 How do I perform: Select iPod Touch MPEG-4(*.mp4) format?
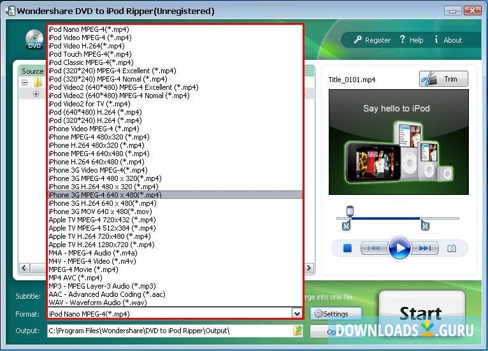(x=175, y=54)
